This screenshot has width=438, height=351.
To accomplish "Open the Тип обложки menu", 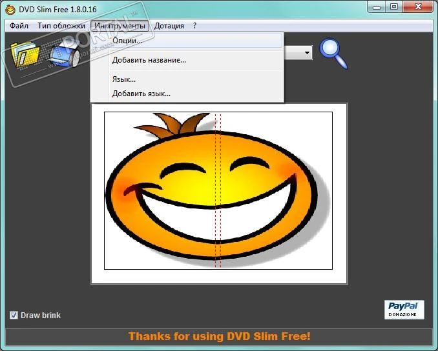I will tap(61, 26).
